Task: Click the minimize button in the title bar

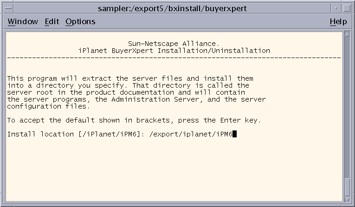Action: 336,8
